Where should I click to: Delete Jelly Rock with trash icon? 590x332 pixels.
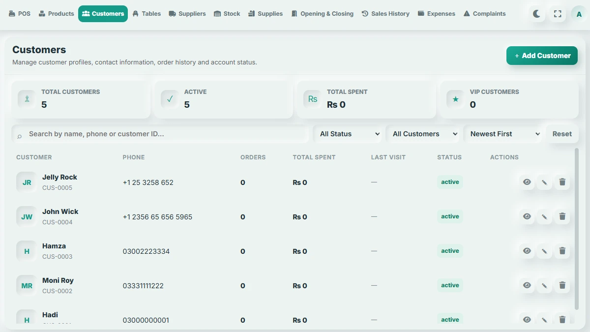point(562,182)
